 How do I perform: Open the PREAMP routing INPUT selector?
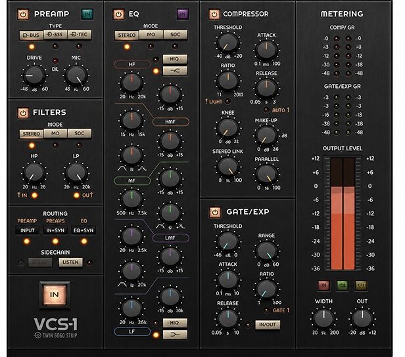[x=28, y=230]
